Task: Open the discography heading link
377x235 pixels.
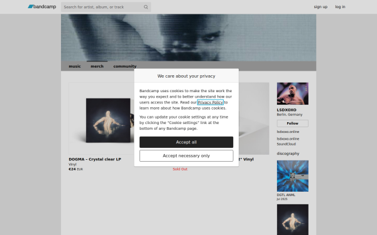Action: click(288, 154)
